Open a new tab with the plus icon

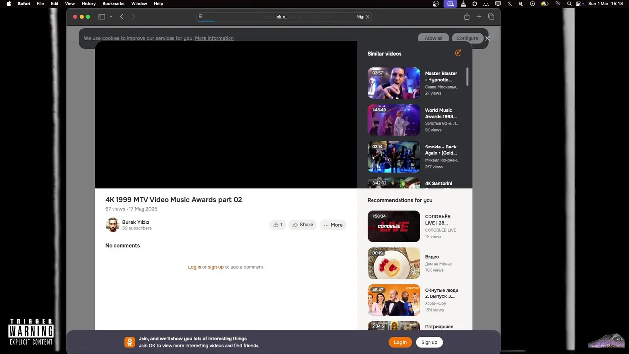pyautogui.click(x=479, y=17)
